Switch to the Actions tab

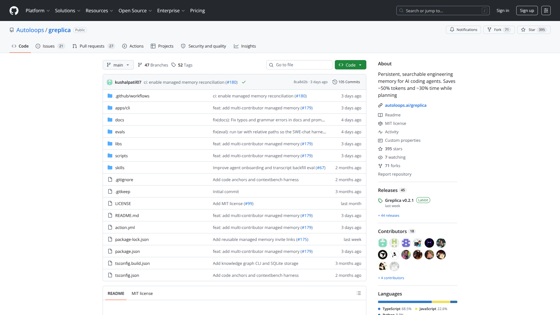click(x=133, y=46)
